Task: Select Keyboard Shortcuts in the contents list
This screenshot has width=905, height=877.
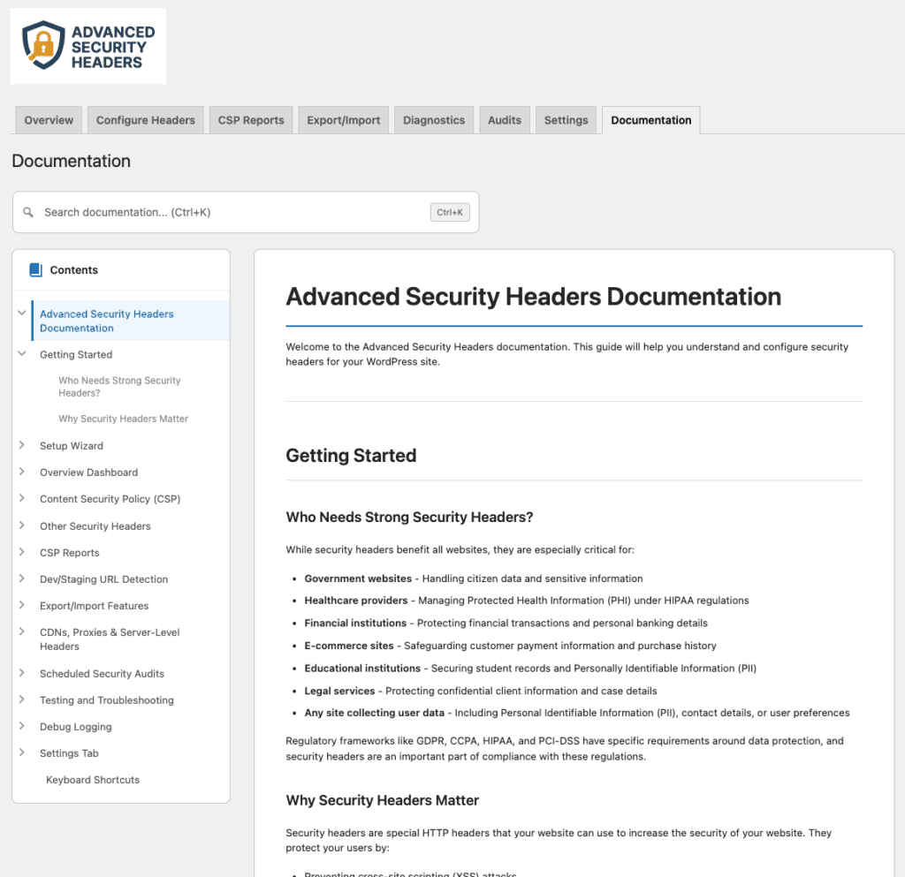Action: (92, 779)
